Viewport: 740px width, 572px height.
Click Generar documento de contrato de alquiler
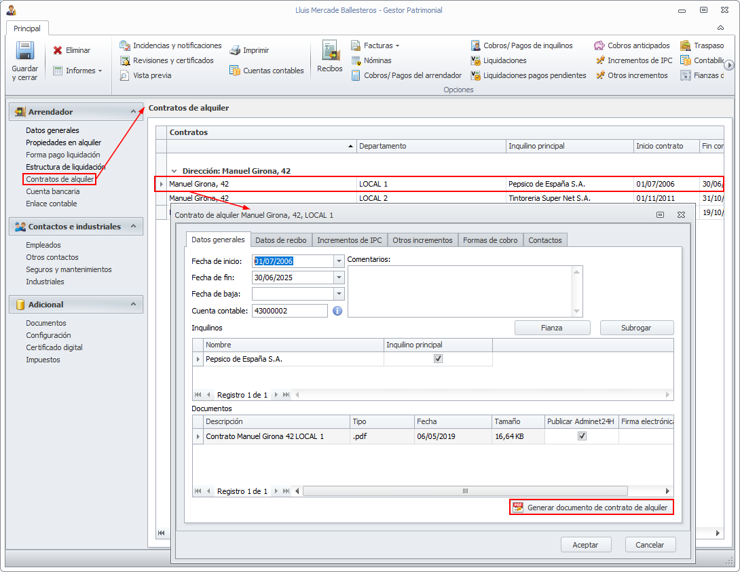[x=591, y=508]
